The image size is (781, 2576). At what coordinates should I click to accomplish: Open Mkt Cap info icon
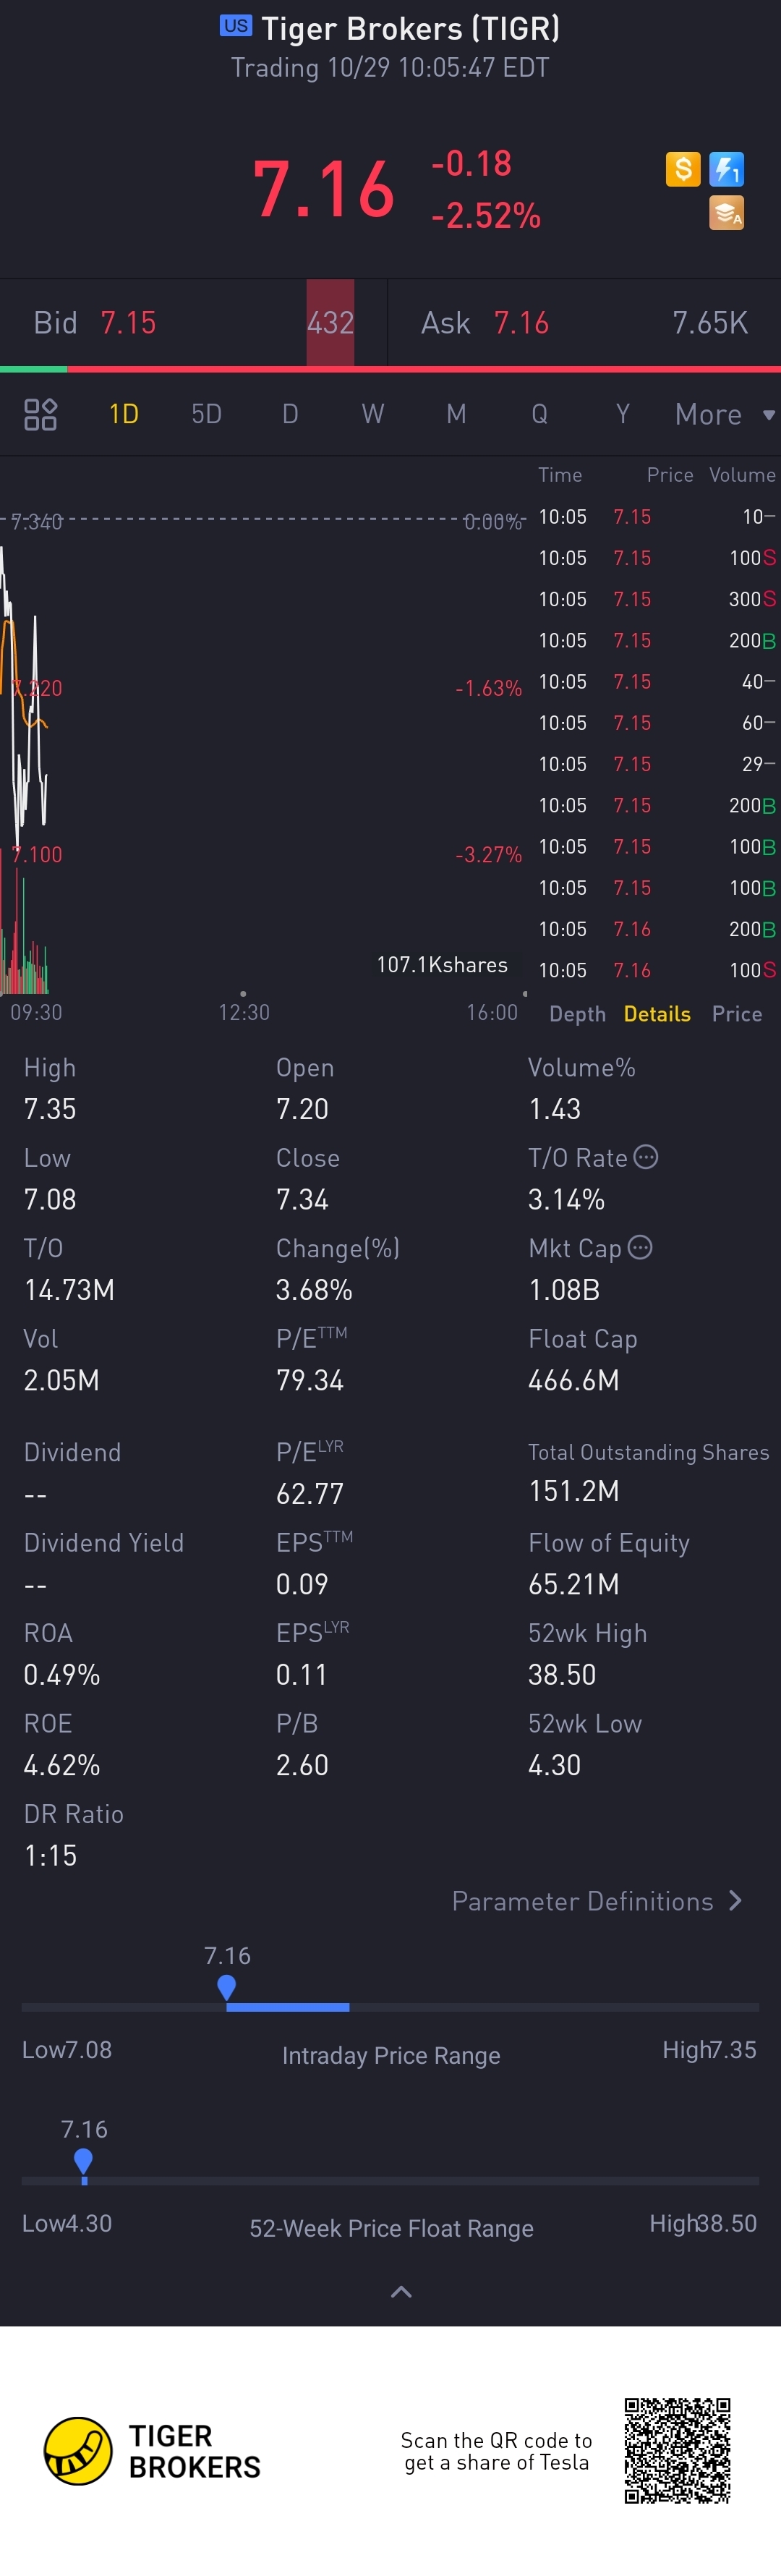coord(640,1247)
